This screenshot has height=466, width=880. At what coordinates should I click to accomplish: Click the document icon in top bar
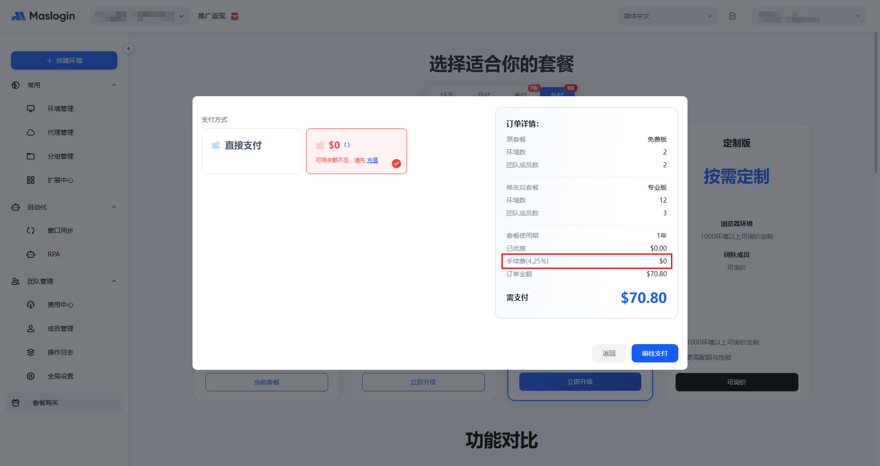[732, 16]
